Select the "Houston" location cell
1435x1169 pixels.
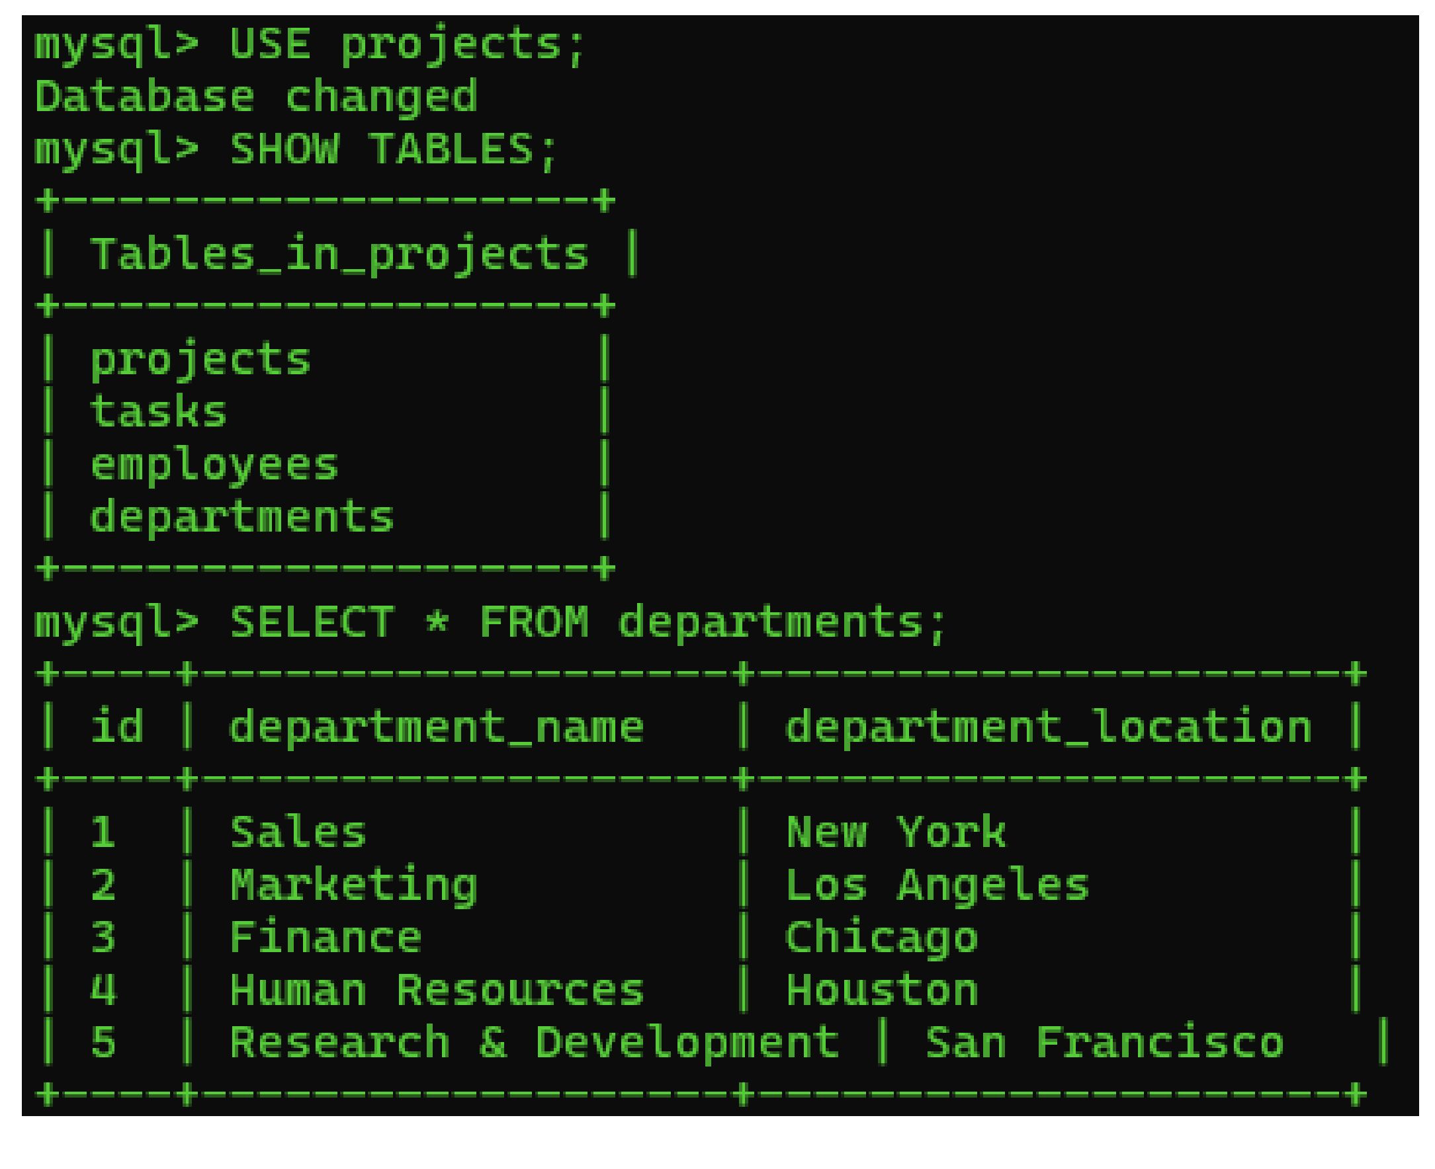[881, 990]
